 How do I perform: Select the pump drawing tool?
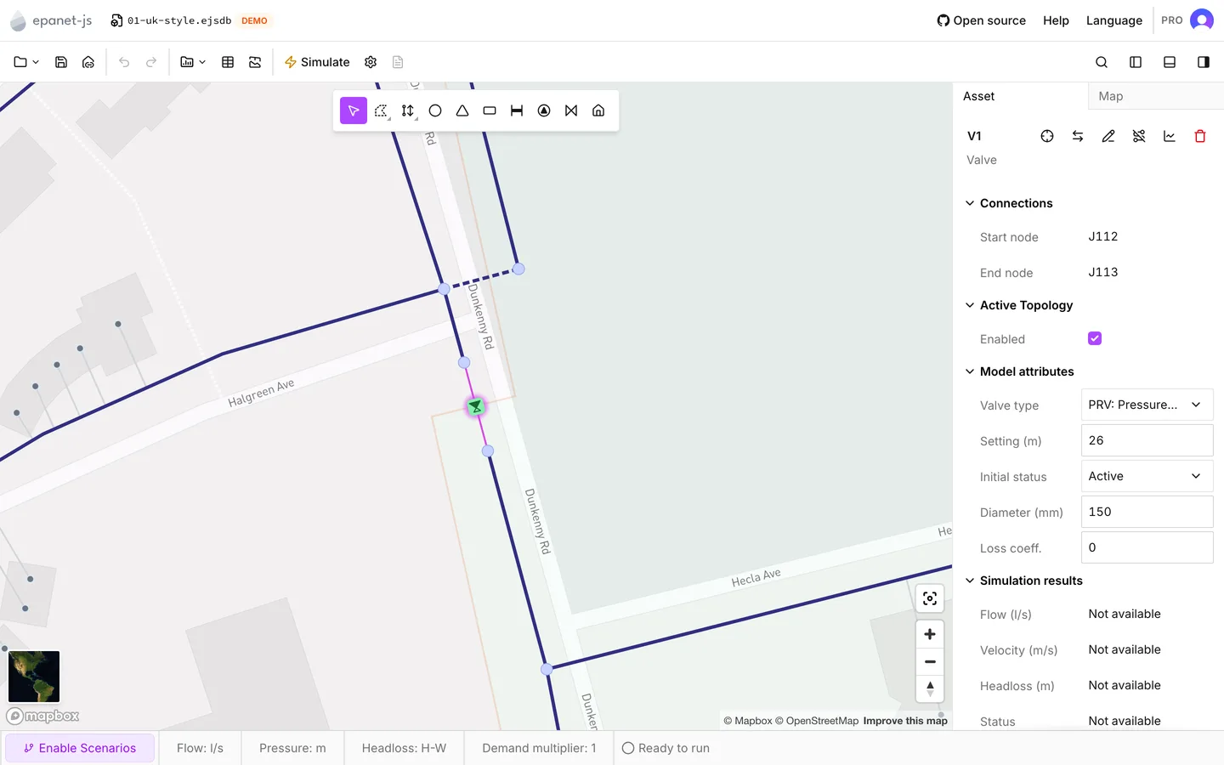544,110
